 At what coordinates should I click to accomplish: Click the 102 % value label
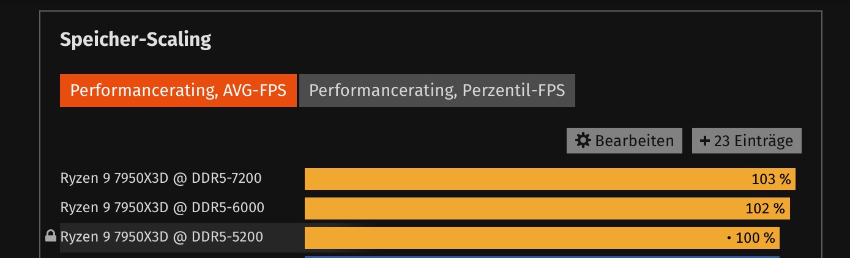point(765,209)
